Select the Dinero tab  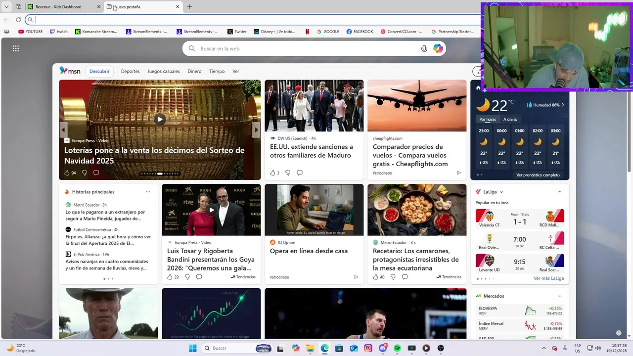pyautogui.click(x=194, y=71)
